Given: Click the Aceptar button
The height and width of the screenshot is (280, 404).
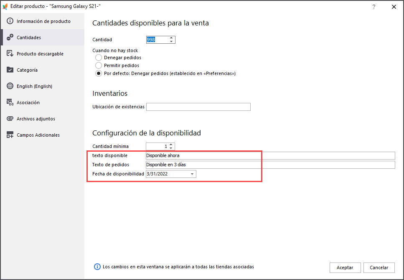Looking at the screenshot, I should pos(345,267).
